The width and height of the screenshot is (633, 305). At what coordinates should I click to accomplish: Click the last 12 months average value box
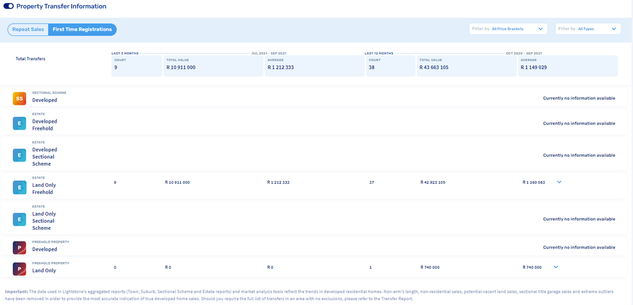click(567, 66)
